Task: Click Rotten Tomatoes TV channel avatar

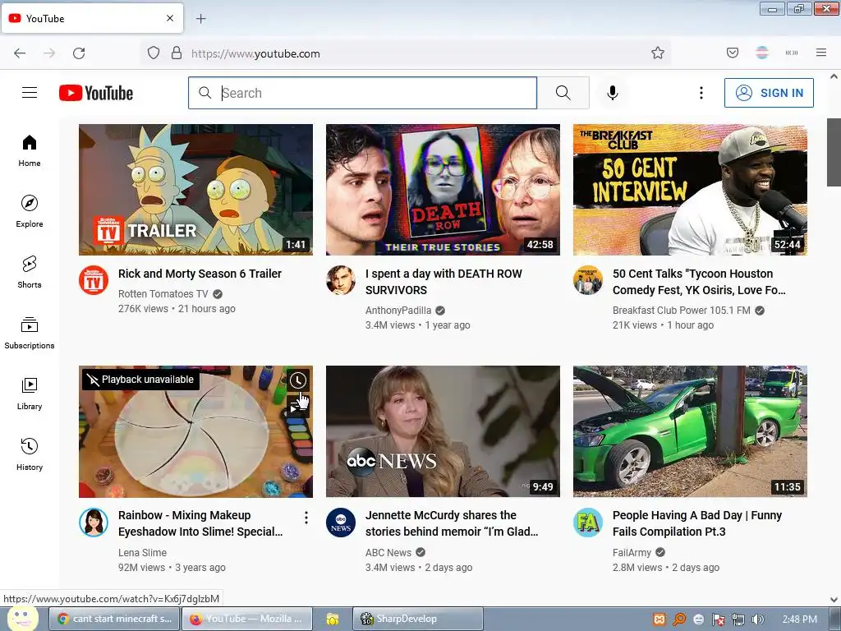Action: (x=94, y=280)
